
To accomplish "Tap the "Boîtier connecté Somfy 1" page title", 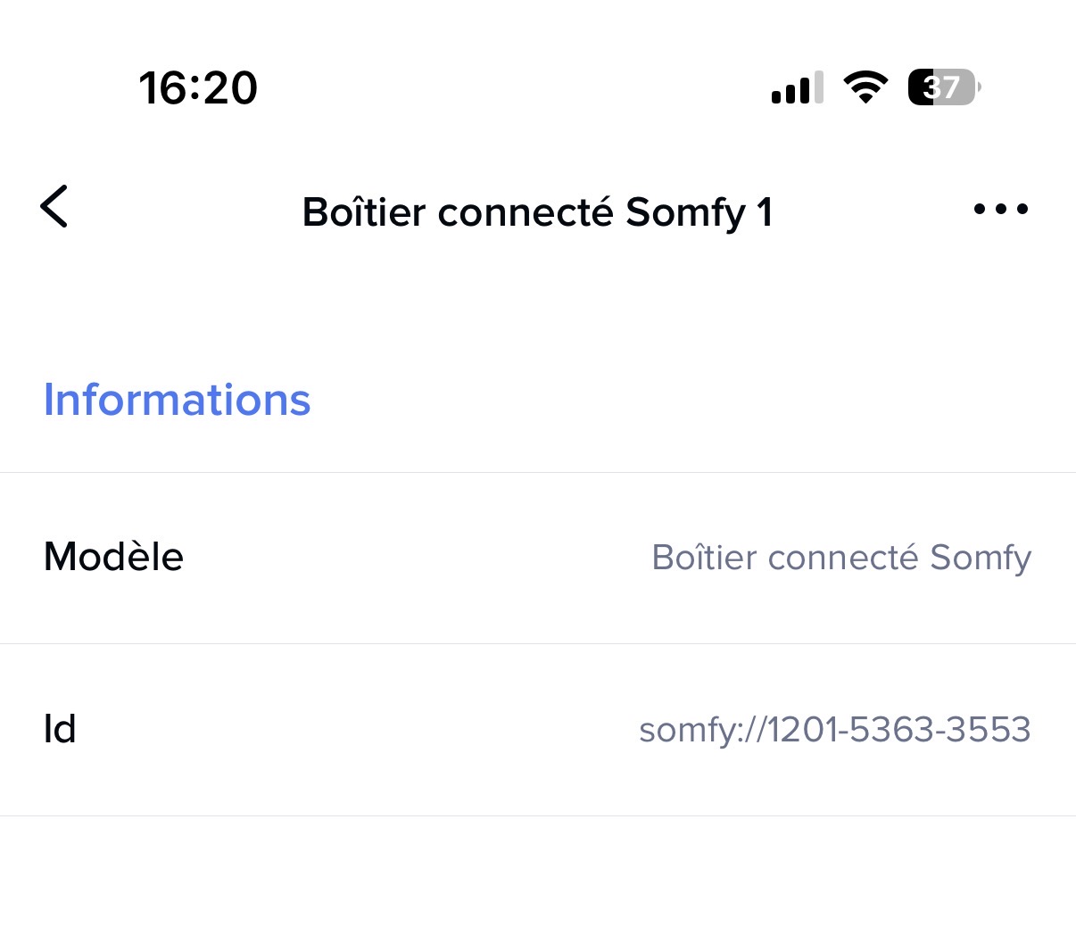I will (537, 212).
